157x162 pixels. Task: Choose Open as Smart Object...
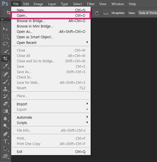pos(51,37)
